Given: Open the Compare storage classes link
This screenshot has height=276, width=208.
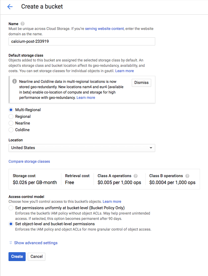Looking at the screenshot, I should 29,161.
